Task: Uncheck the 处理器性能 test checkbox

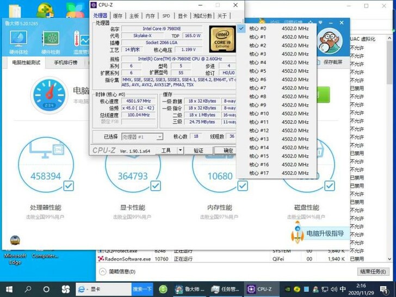Action: (x=69, y=186)
